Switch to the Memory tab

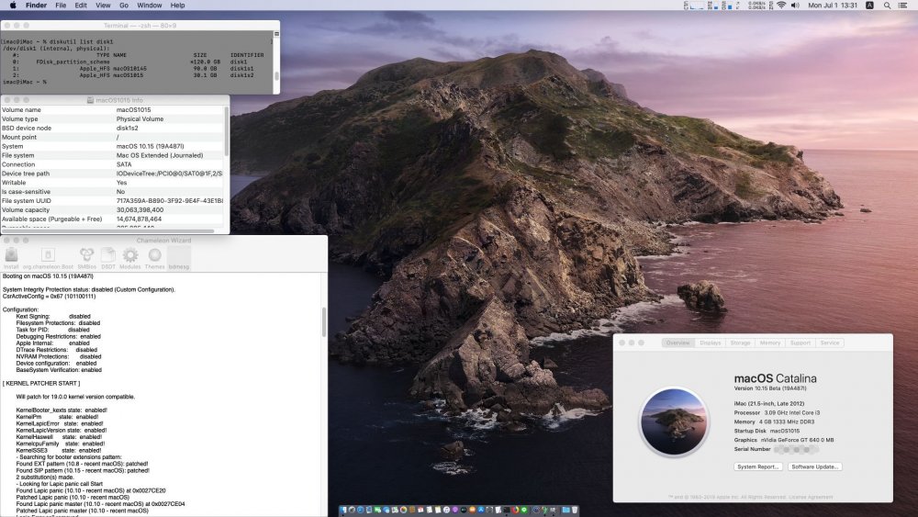(770, 343)
